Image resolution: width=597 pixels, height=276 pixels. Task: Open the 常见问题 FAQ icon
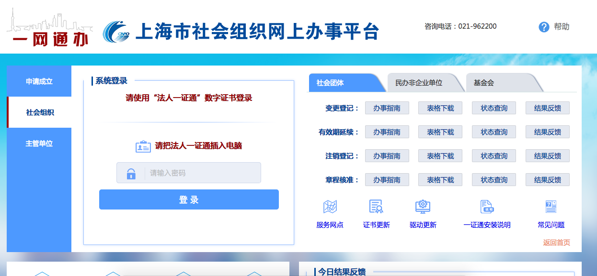[x=551, y=207]
